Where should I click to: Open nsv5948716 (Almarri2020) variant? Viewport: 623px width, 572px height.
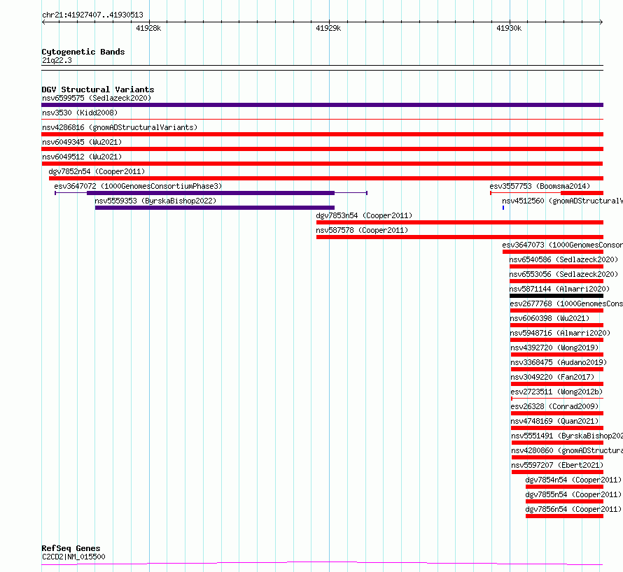560,333
